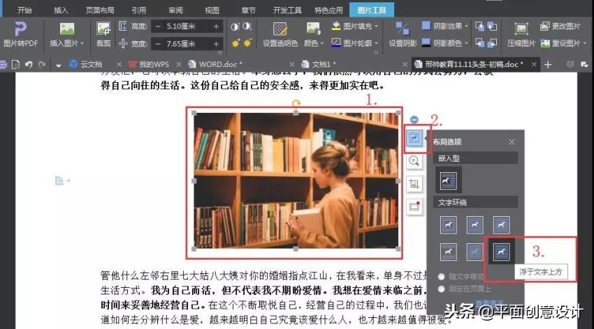Click the floating crop button beside picture
594x329 pixels.
pos(414,184)
